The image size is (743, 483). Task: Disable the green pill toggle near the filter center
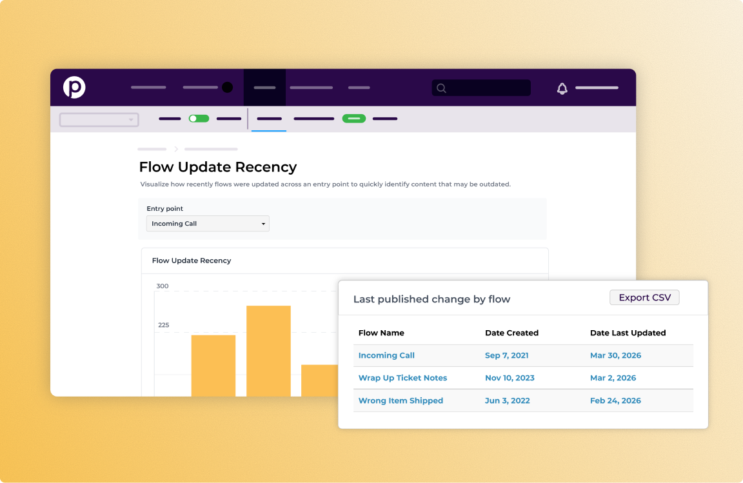[x=354, y=119]
